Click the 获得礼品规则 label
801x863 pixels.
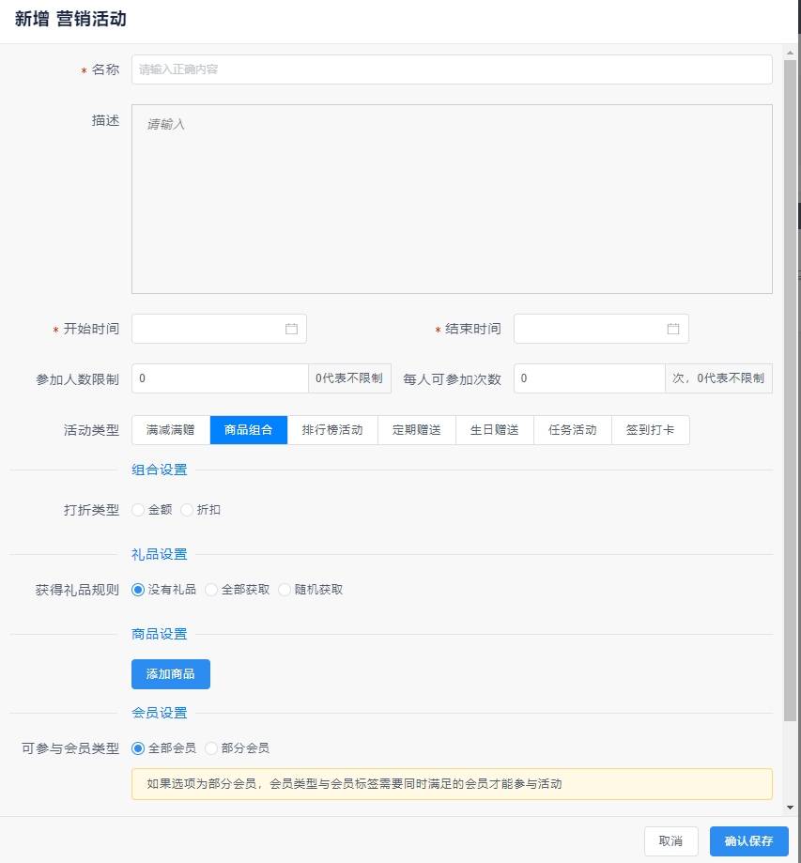[x=77, y=590]
